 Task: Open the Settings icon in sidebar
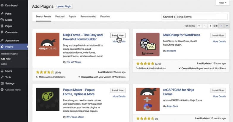(2, 84)
